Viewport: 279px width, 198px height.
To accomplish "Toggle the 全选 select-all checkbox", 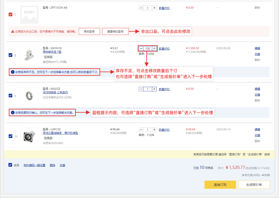I will tap(11, 165).
